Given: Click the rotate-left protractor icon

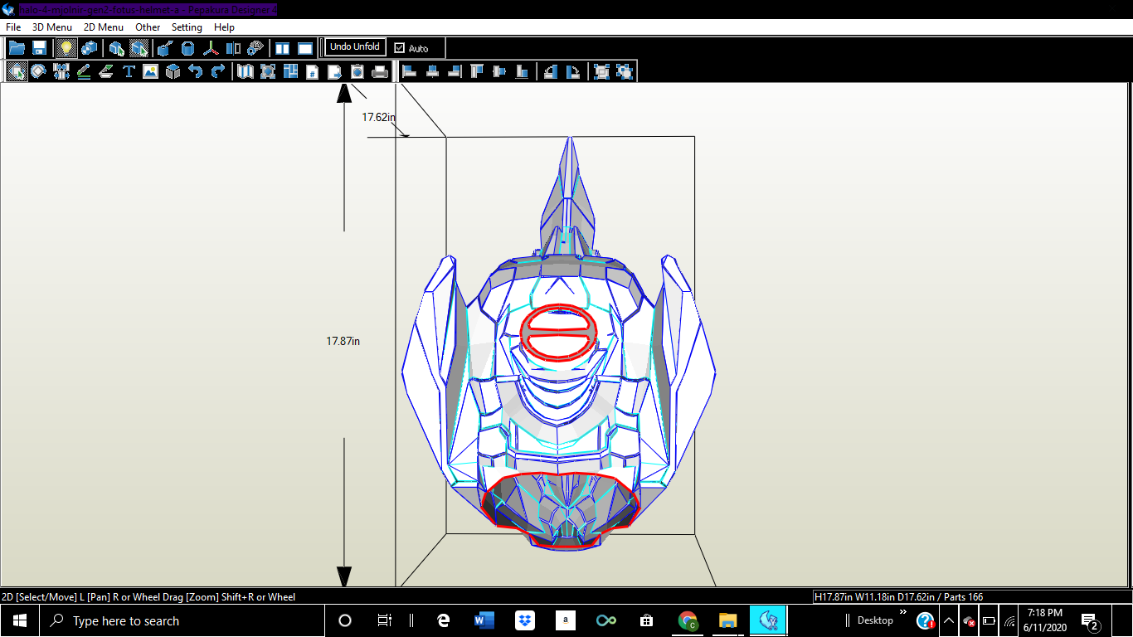Looking at the screenshot, I should pyautogui.click(x=551, y=71).
